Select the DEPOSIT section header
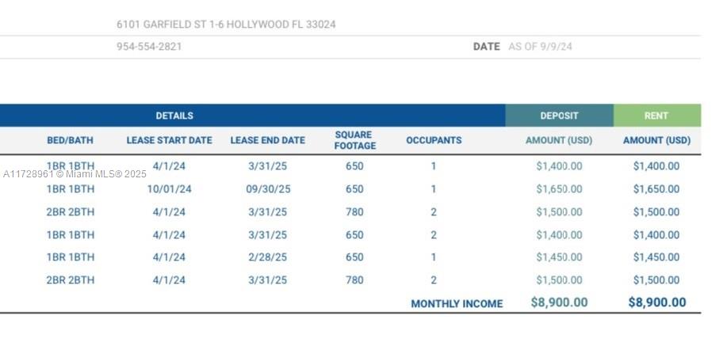 pyautogui.click(x=559, y=116)
